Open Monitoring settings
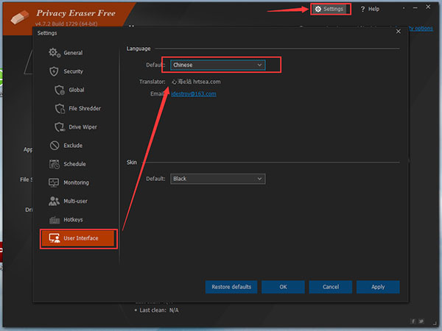This screenshot has height=331, width=442. click(x=75, y=182)
